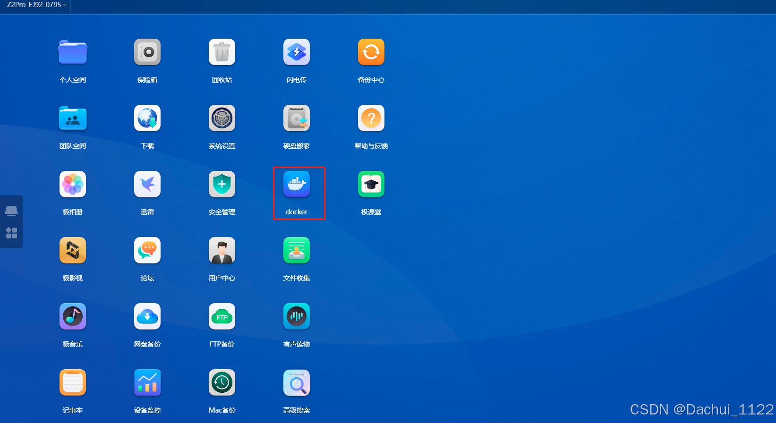
Task: Open the 安全管理 security shield app
Action: [222, 184]
